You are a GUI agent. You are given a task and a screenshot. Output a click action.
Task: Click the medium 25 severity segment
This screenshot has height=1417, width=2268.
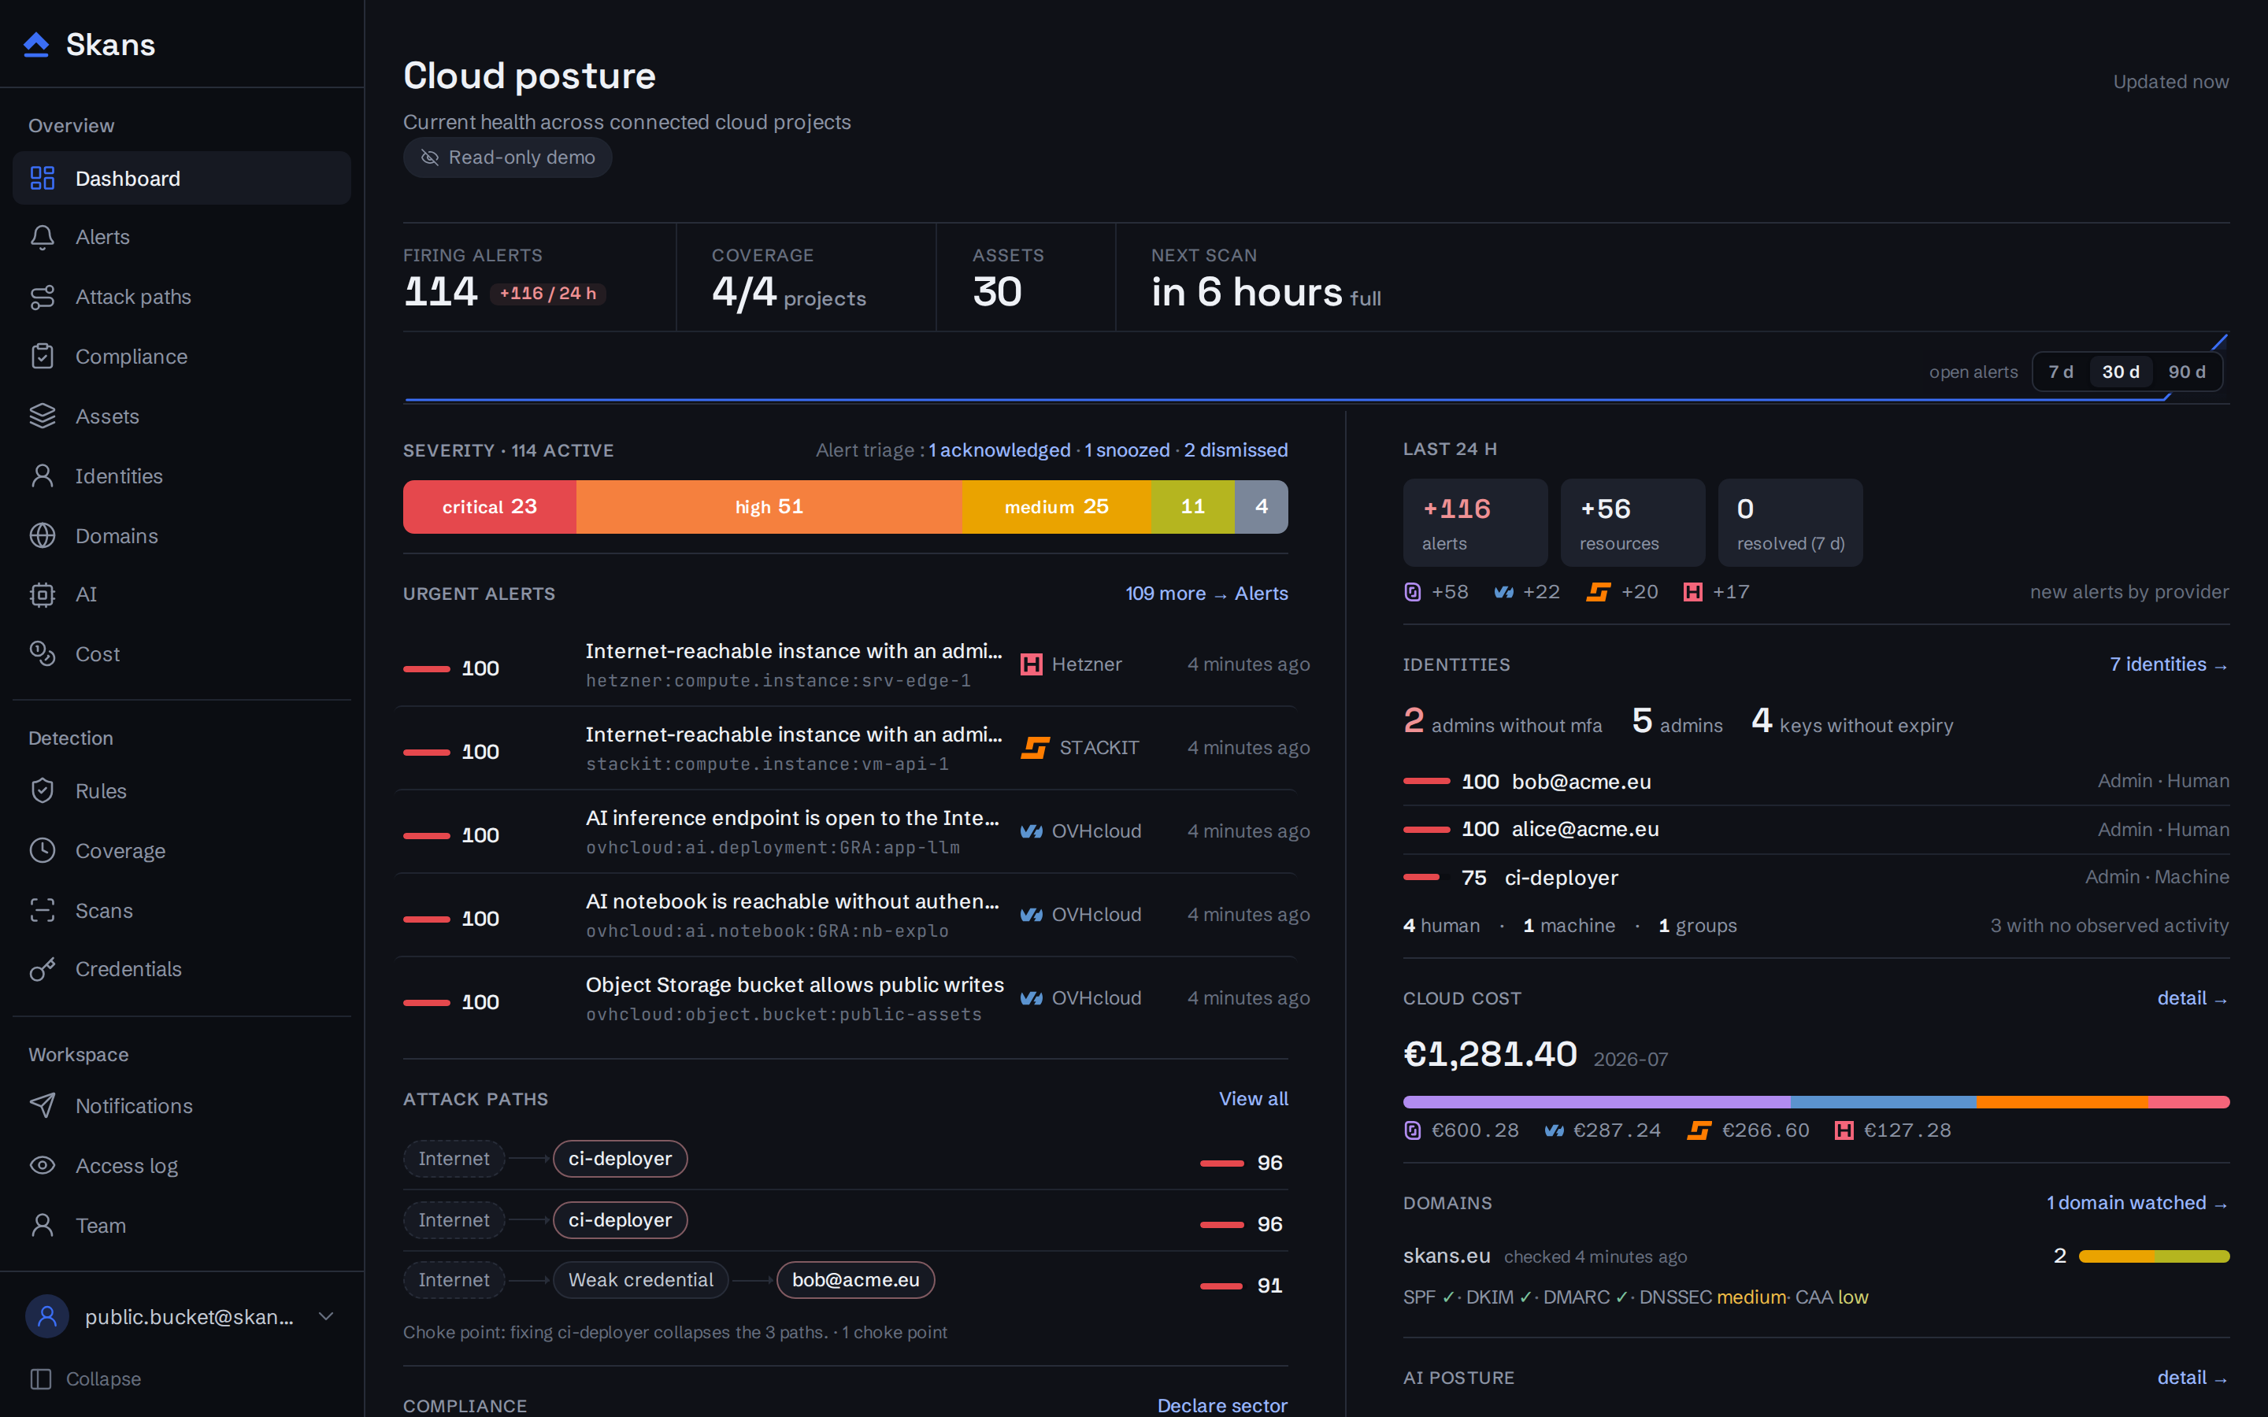click(x=1056, y=507)
